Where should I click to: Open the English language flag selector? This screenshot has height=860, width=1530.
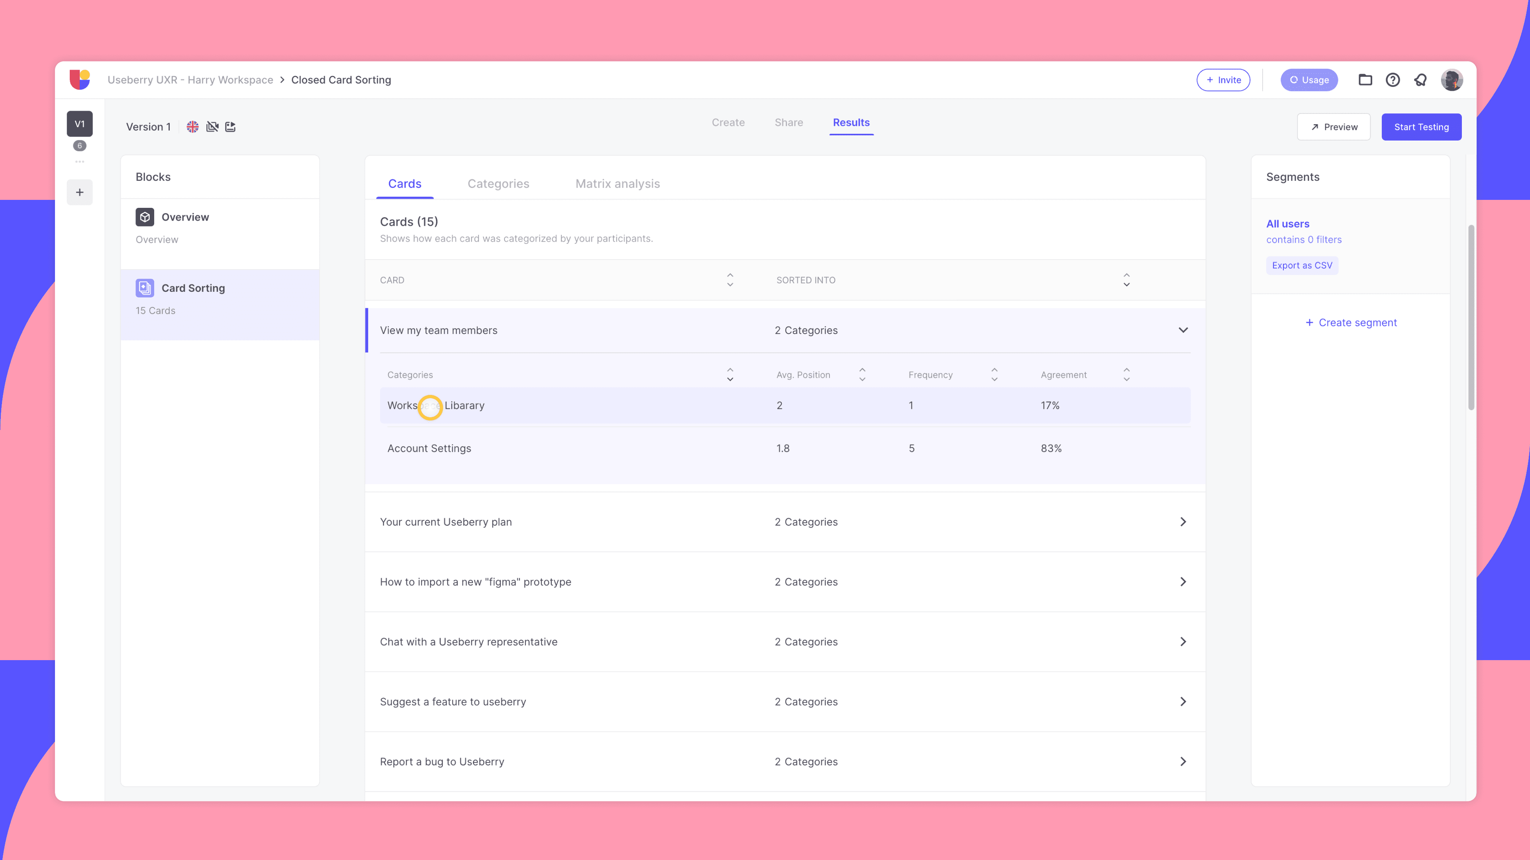pos(192,127)
